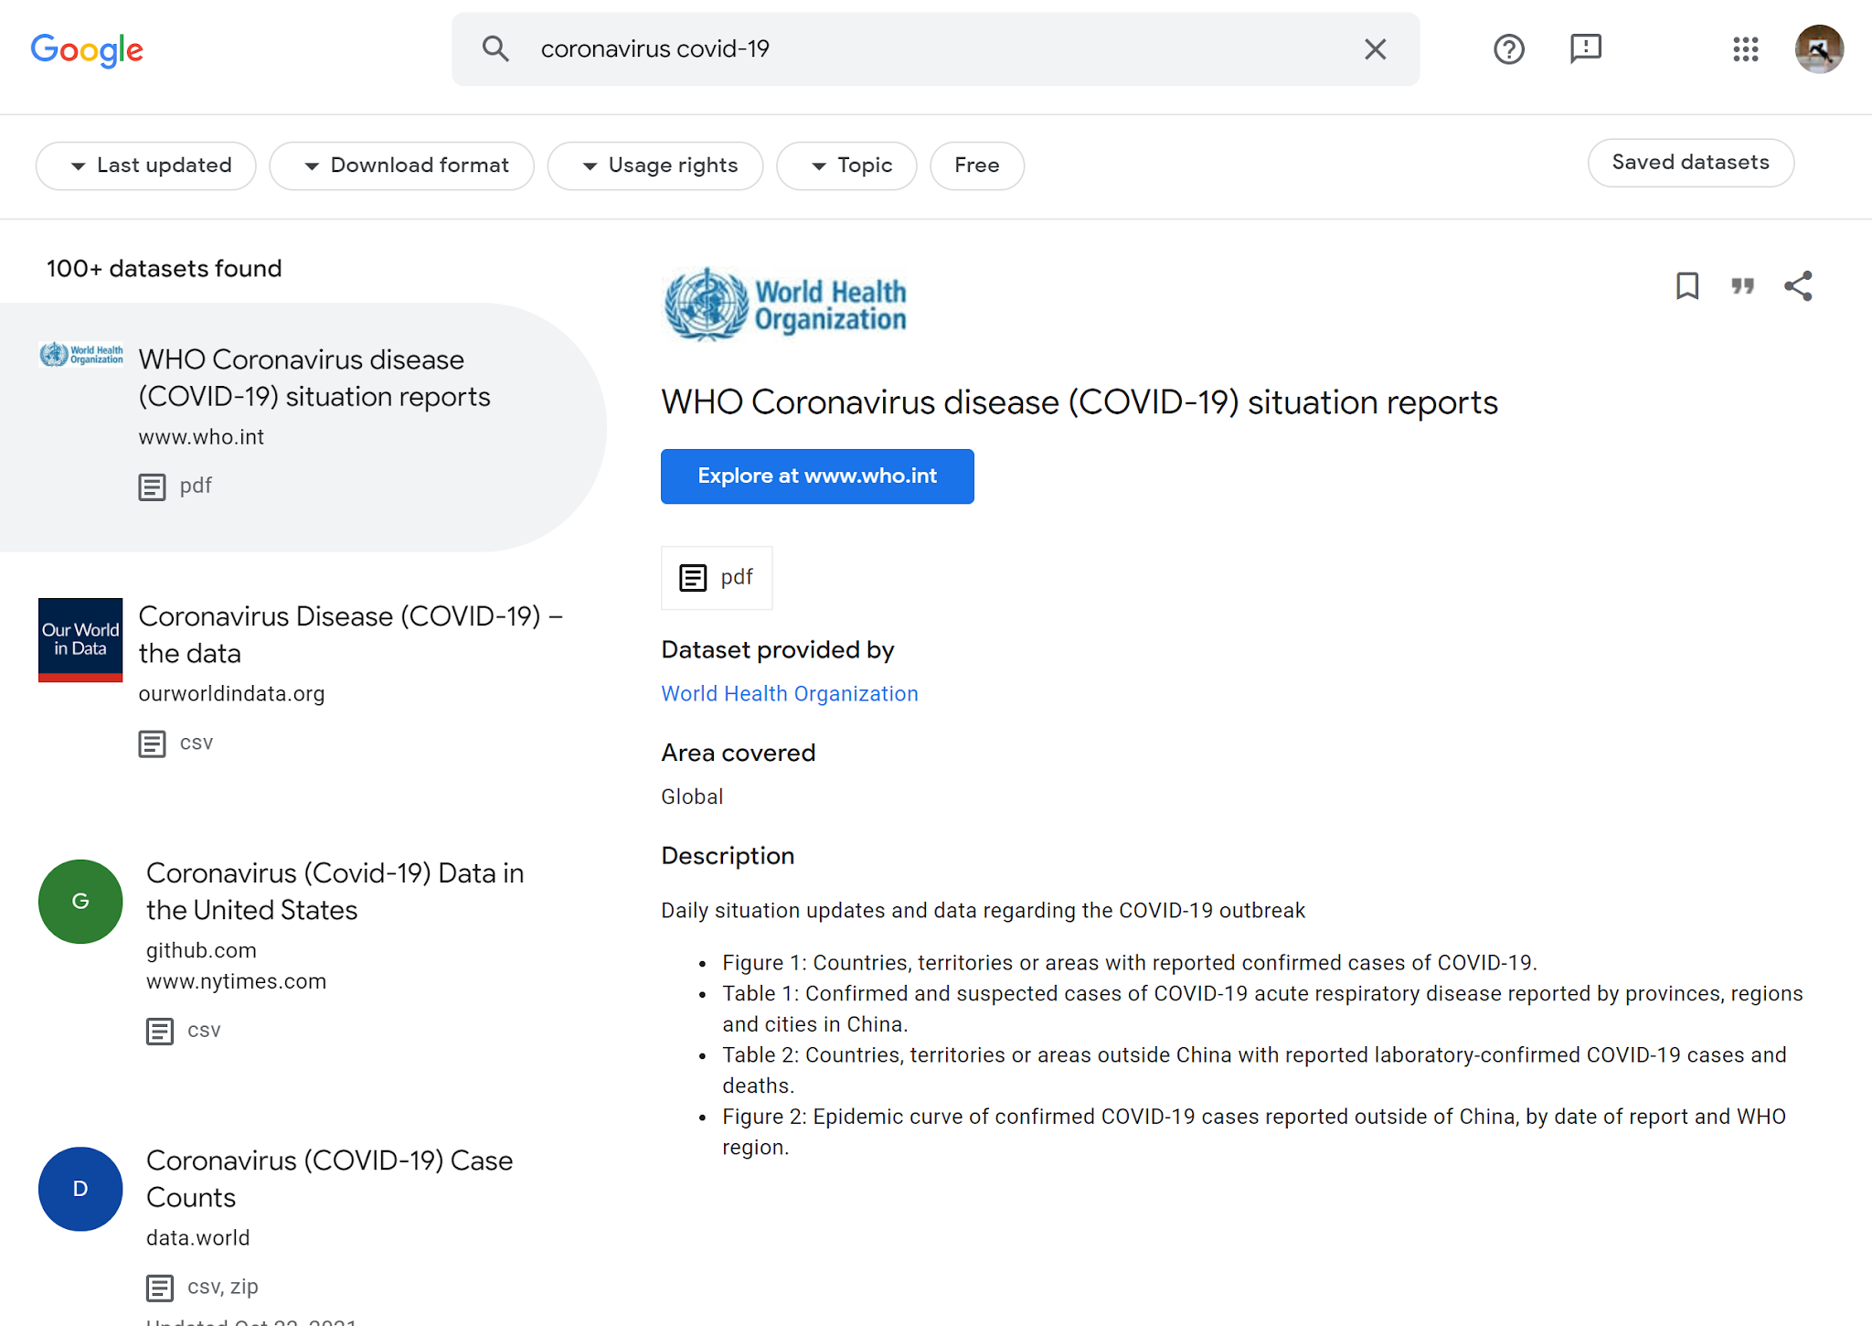The image size is (1872, 1326).
Task: Click the 'Description' heading
Action: pyautogui.click(x=728, y=856)
